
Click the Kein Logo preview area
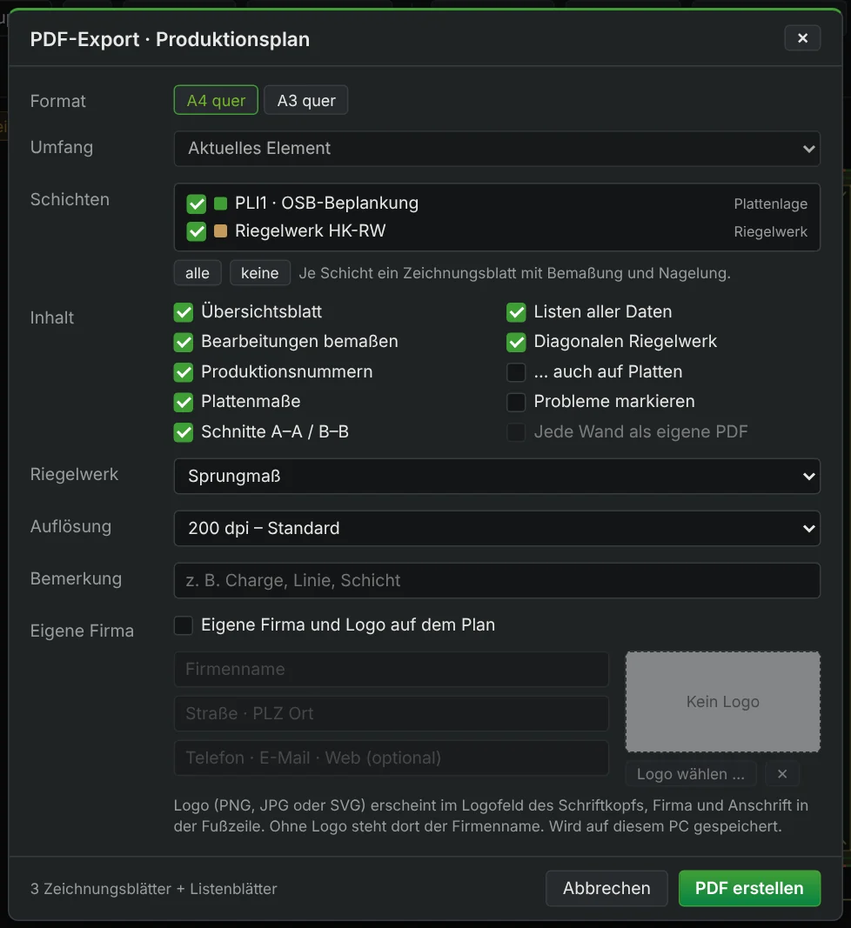[722, 702]
